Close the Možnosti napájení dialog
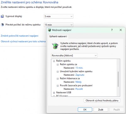This screenshot has width=126, height=114. click(121, 30)
